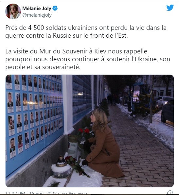Click the blue verified badge
The height and width of the screenshot is (195, 179).
tap(55, 8)
